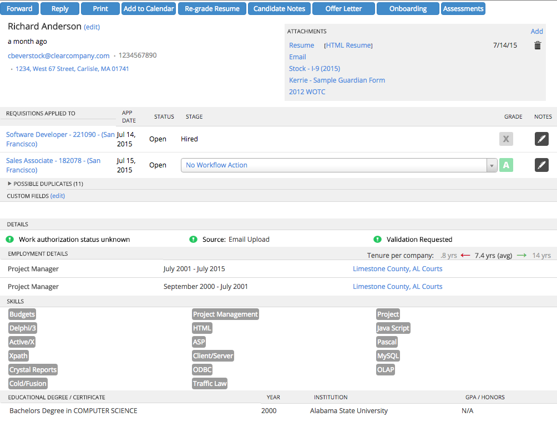Open Candidate Notes
The width and height of the screenshot is (557, 427).
[x=279, y=8]
